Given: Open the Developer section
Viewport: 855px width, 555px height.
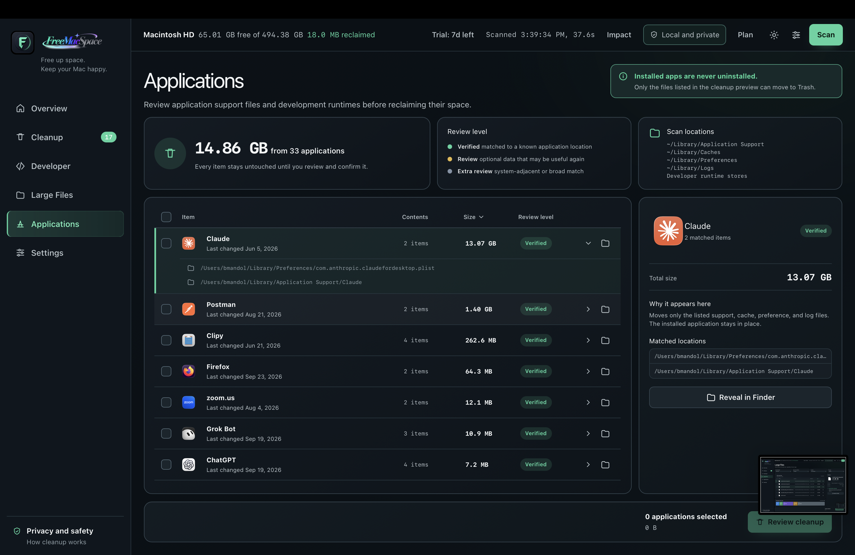Looking at the screenshot, I should coord(65,166).
